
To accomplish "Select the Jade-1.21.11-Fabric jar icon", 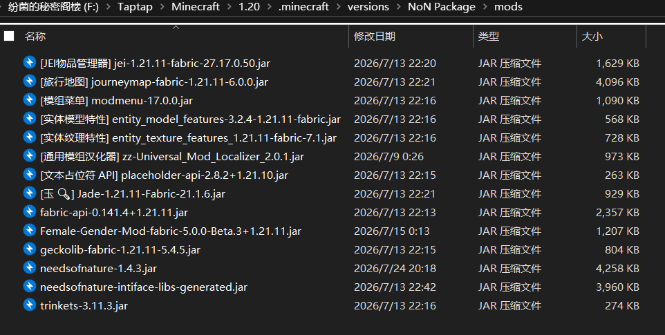I will tap(29, 193).
